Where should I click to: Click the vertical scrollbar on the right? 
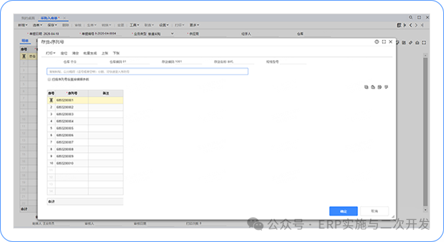[425, 131]
